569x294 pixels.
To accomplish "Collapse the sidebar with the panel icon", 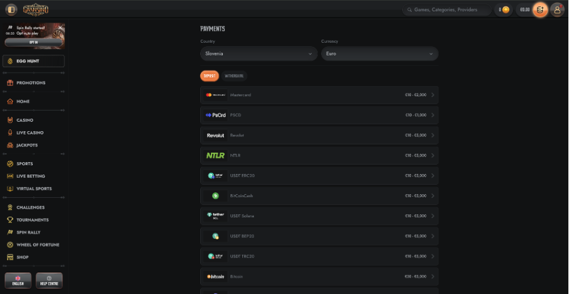I will click(11, 9).
